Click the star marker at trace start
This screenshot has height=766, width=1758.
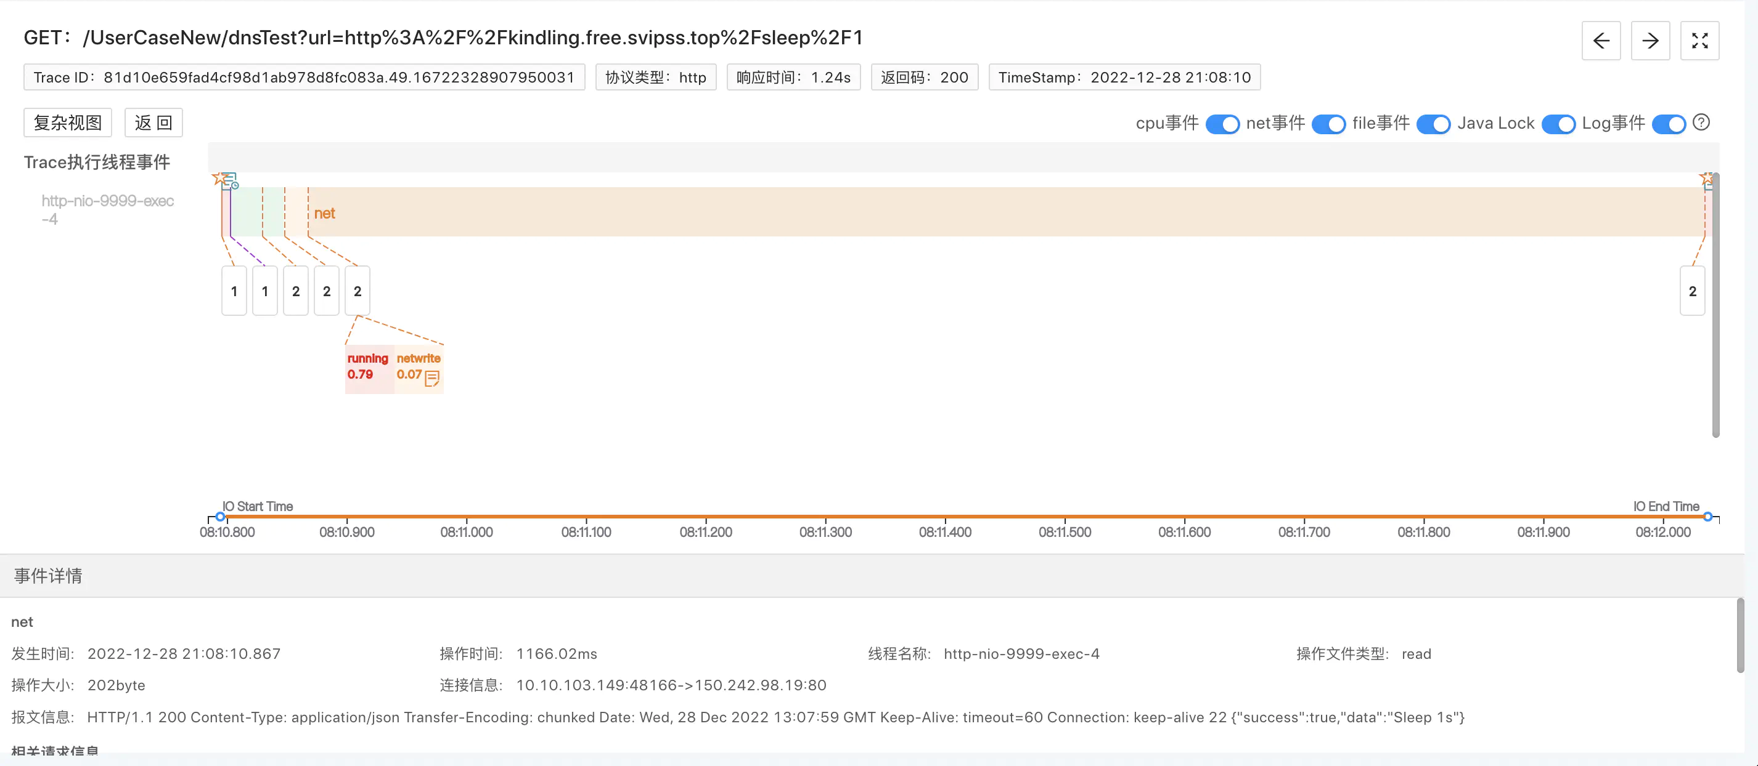218,178
